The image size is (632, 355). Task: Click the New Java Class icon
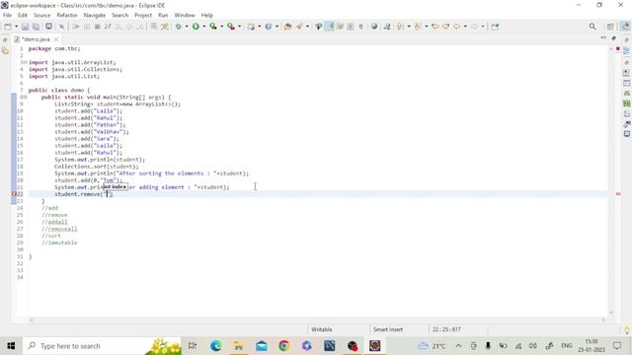[269, 27]
